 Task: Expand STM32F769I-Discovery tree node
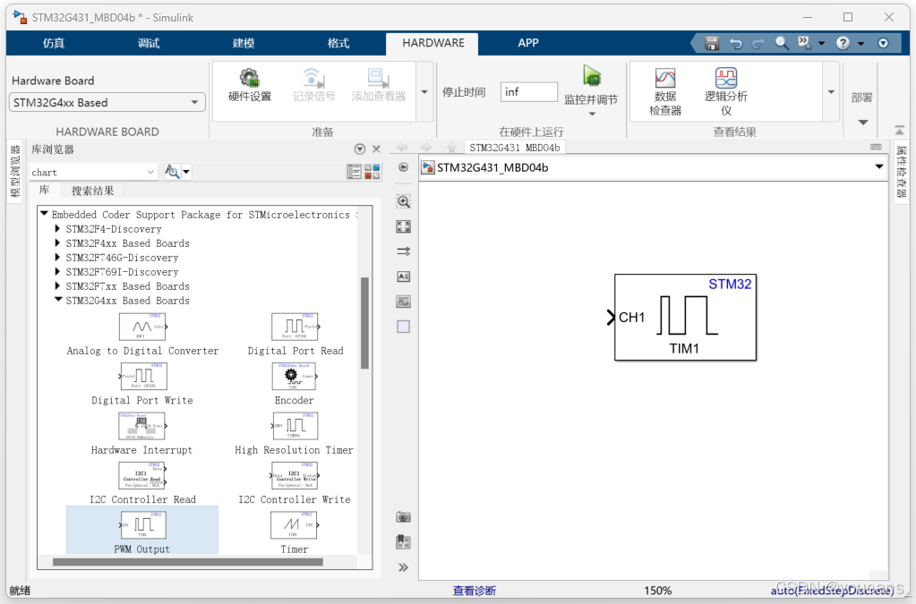click(57, 271)
